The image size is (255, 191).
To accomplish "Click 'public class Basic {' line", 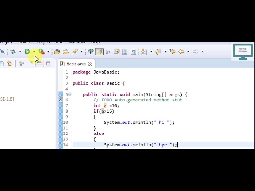I will 98,83.
